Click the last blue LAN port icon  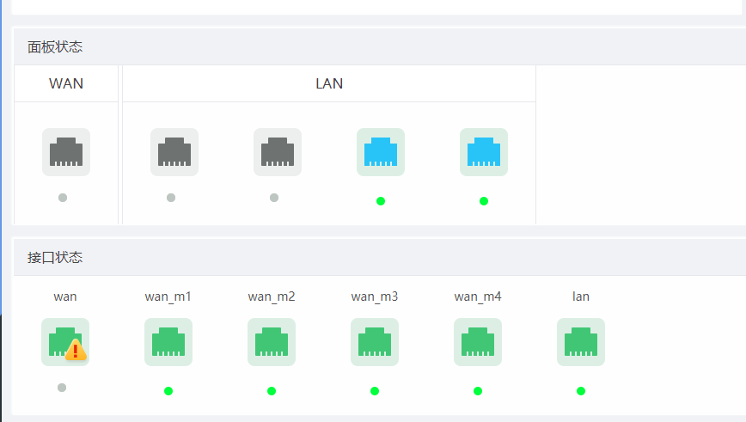pos(483,152)
